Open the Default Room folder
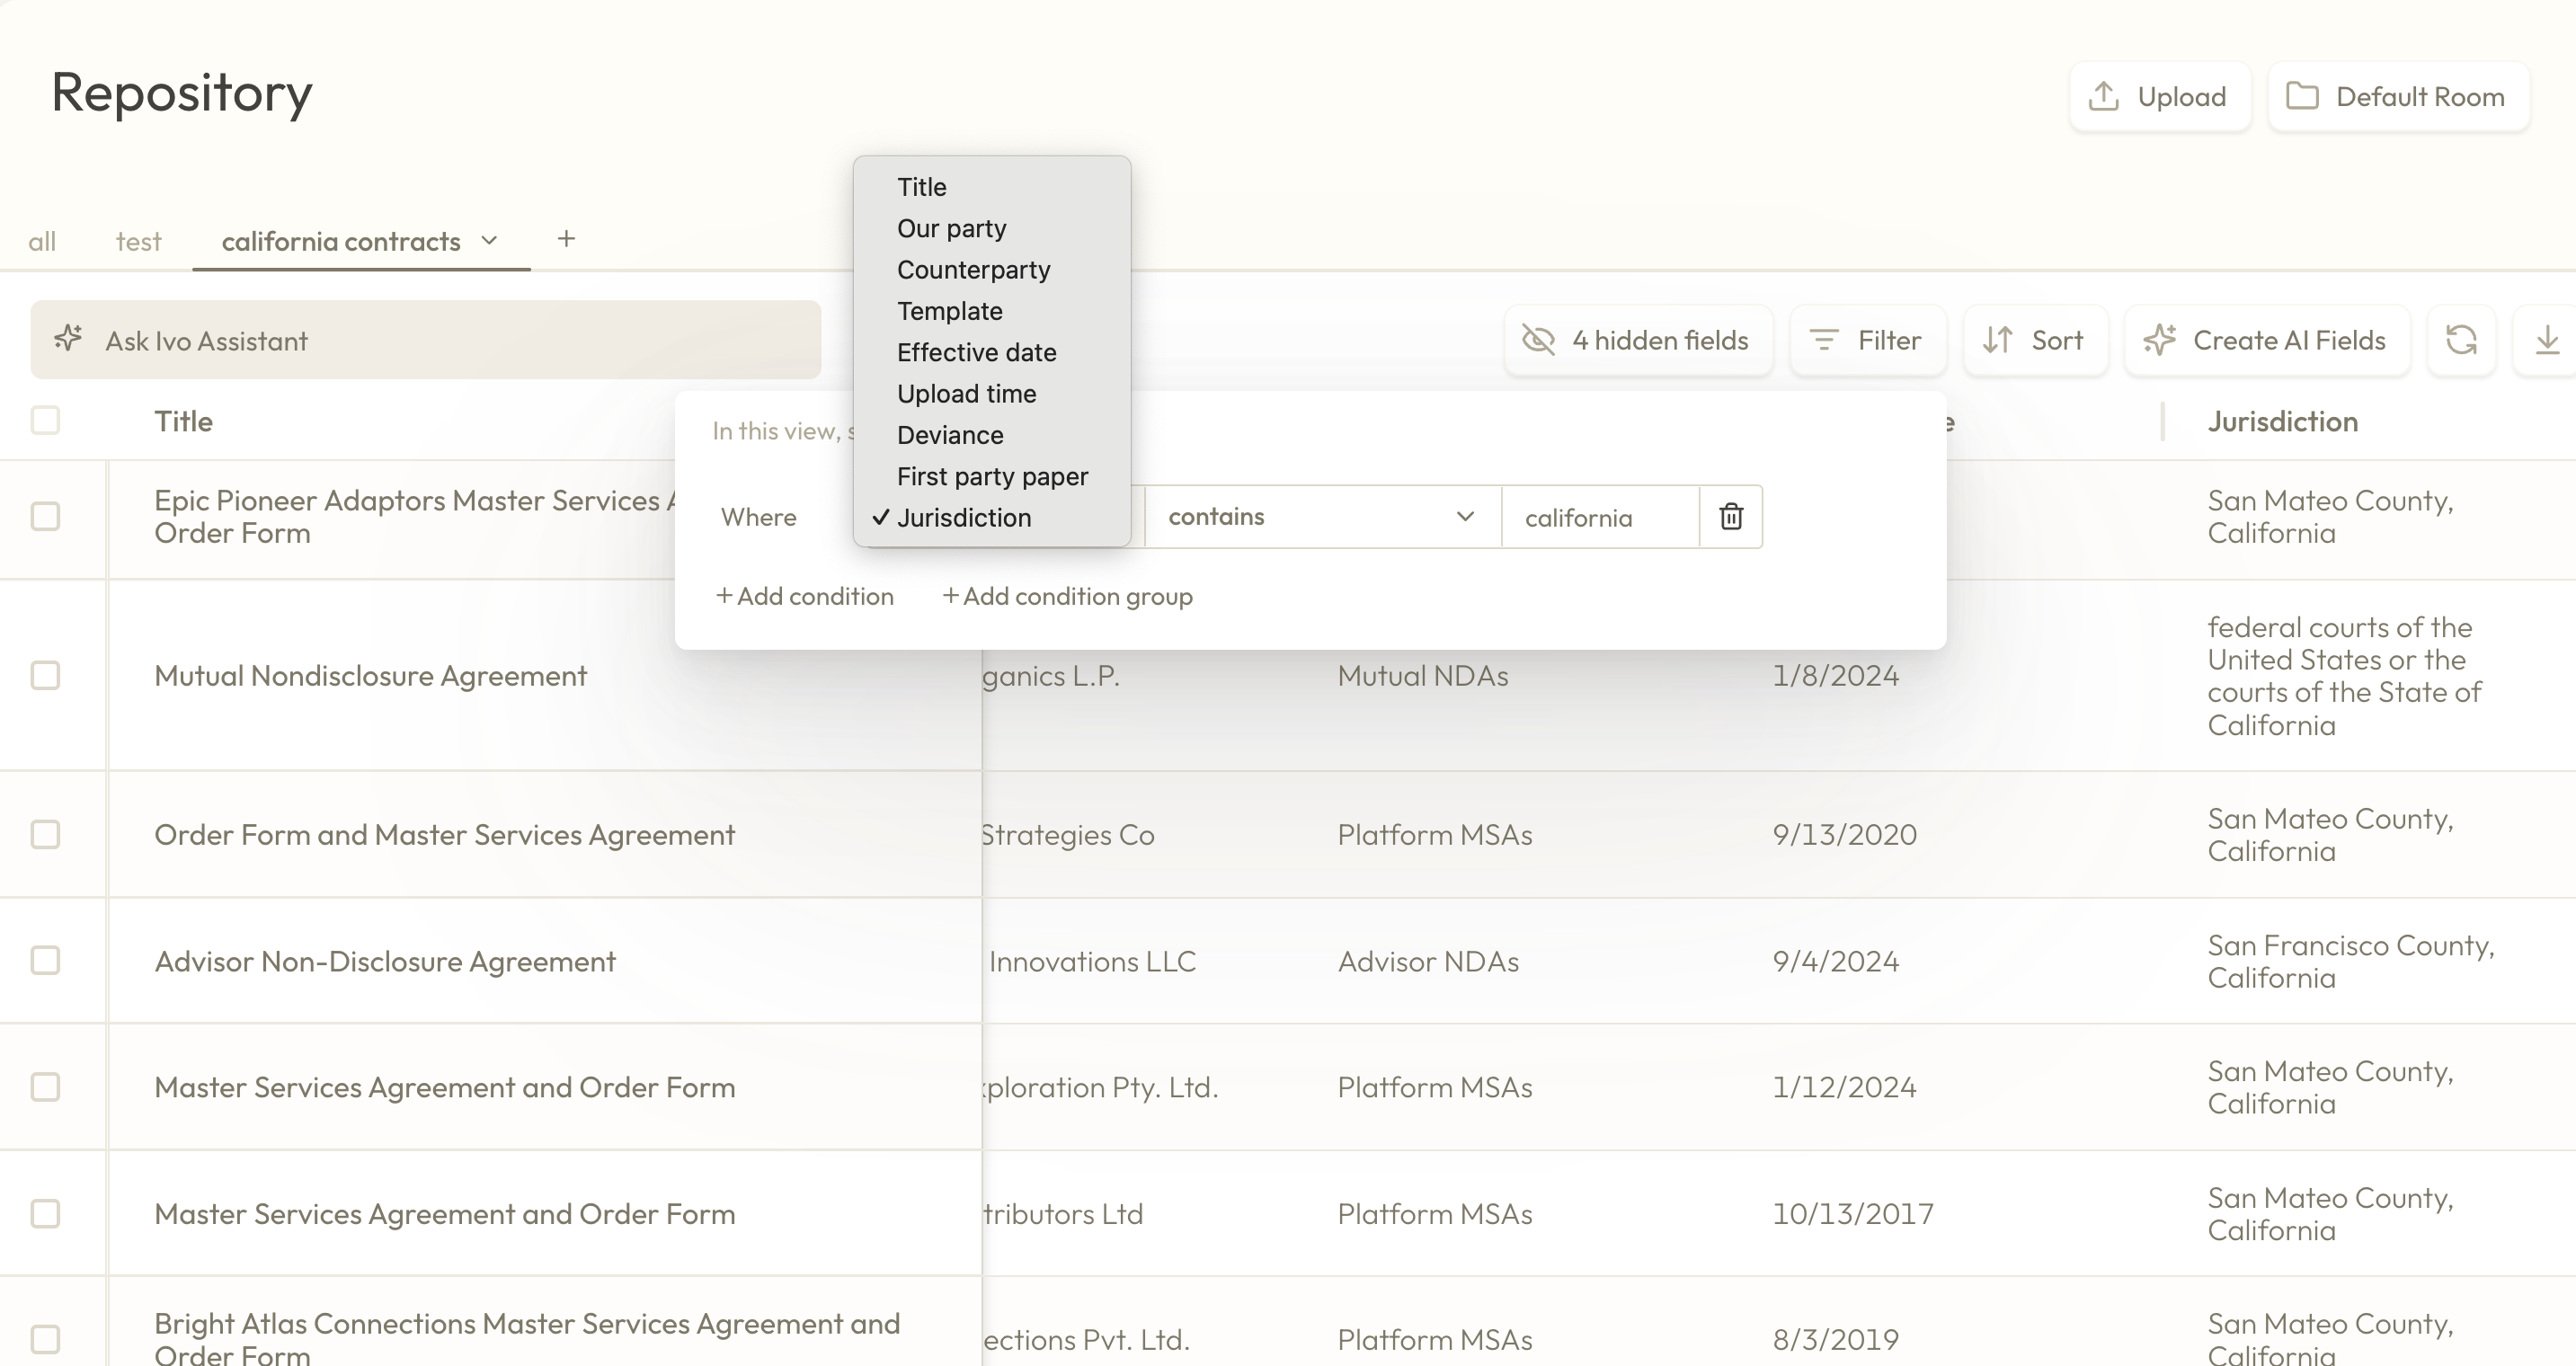 point(2399,96)
